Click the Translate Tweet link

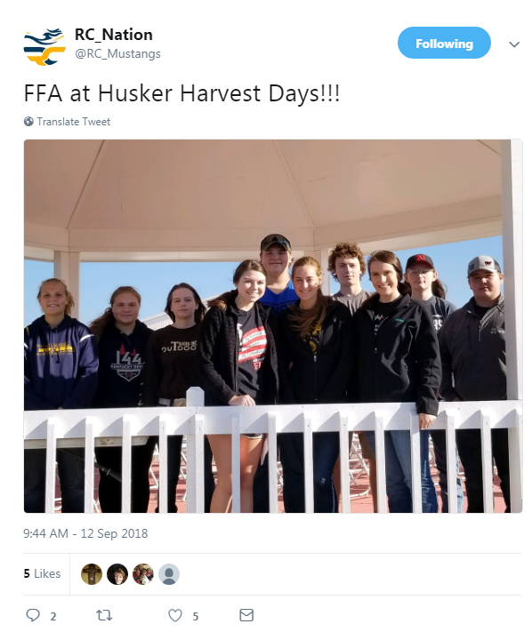pyautogui.click(x=74, y=121)
